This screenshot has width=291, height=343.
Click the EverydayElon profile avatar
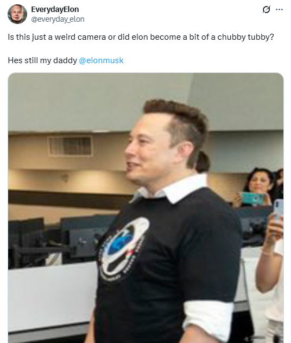point(17,14)
